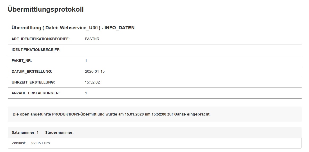Click the Übermittlungsprotokoll page heading

[46, 10]
